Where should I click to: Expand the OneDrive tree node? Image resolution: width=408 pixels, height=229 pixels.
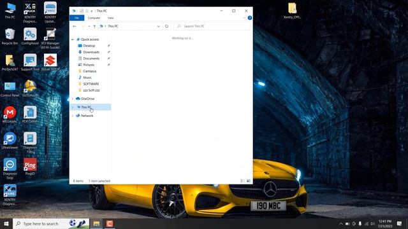tap(73, 99)
